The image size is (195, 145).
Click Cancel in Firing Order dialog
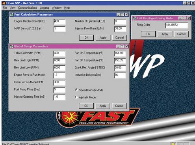pos(181,34)
